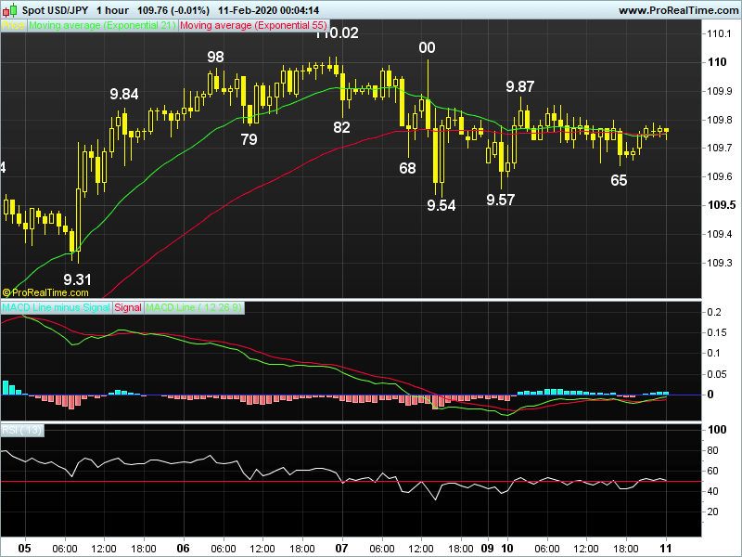
Task: Click the ©ProRealTime.com copyright text
Action: 45,292
